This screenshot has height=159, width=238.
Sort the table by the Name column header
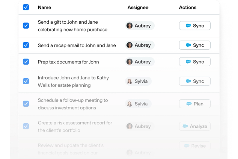(x=44, y=8)
